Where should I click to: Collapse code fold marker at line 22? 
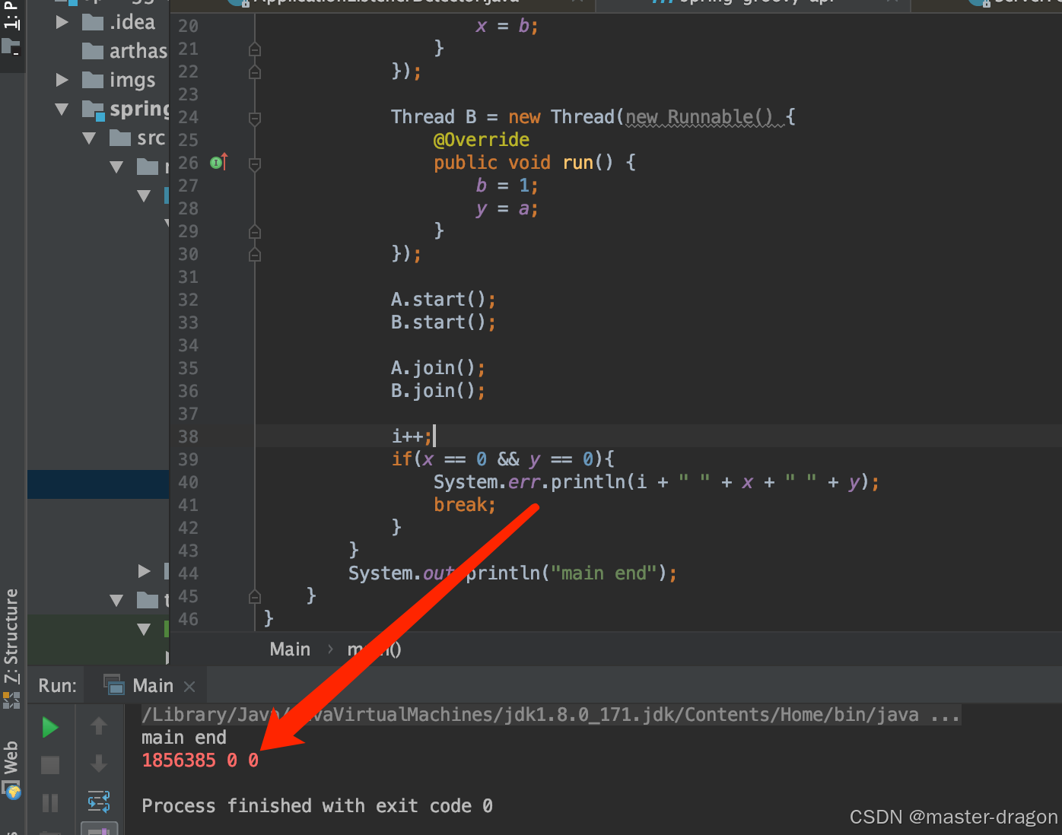[x=255, y=72]
